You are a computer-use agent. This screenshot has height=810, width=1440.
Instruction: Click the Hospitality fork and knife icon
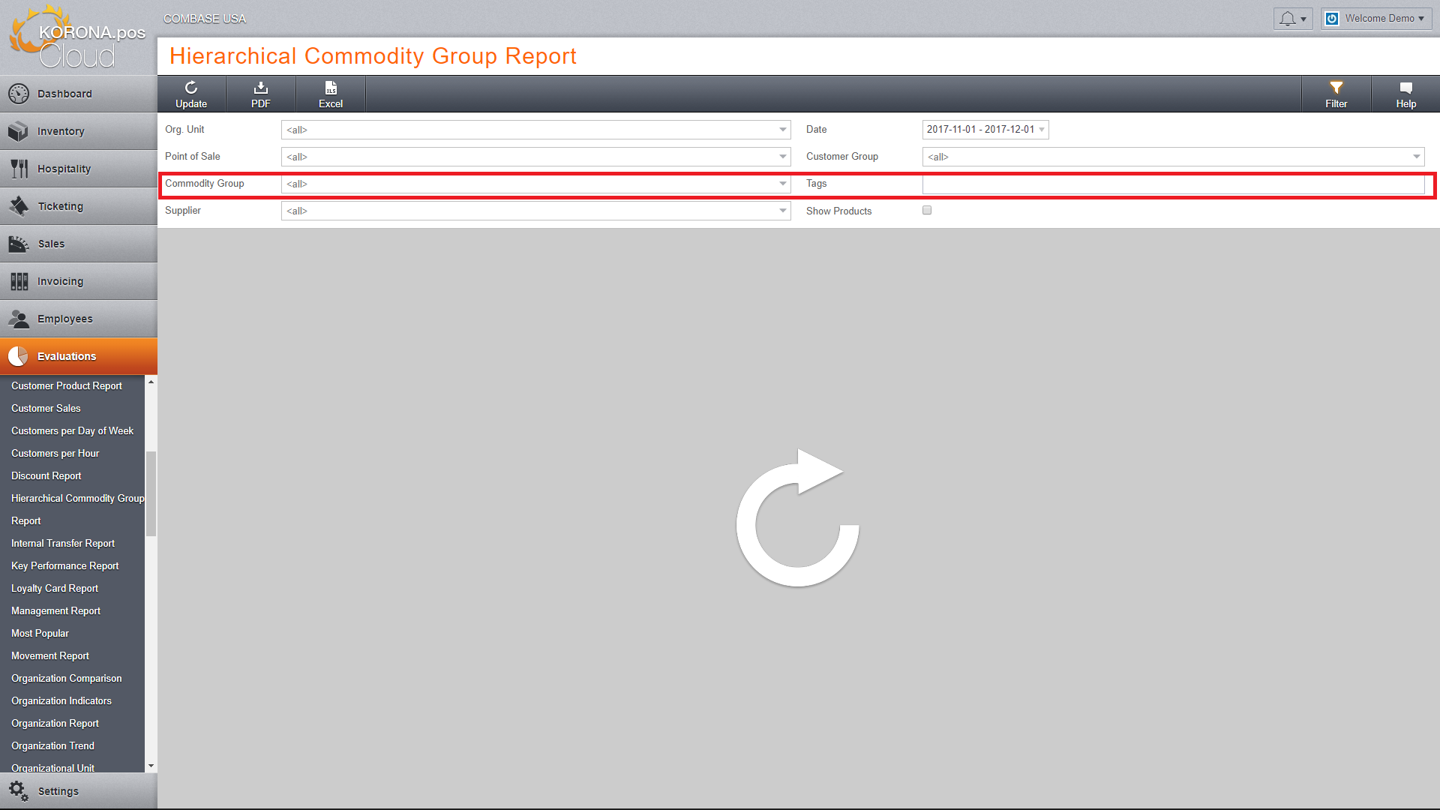tap(19, 169)
